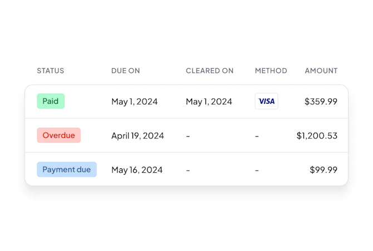Select the May 1, 2024 due date
The width and height of the screenshot is (373, 251).
134,102
